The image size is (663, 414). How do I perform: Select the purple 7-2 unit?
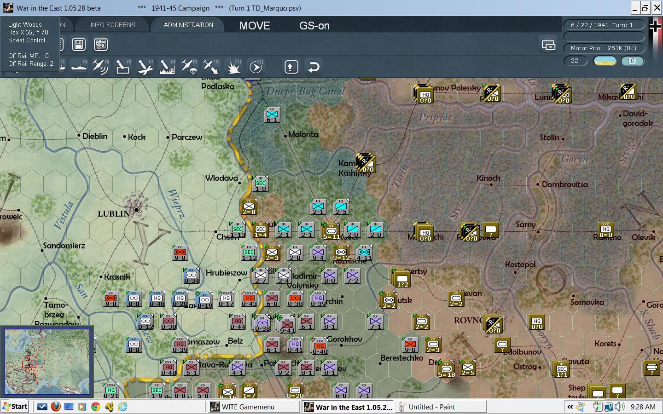pyautogui.click(x=353, y=276)
